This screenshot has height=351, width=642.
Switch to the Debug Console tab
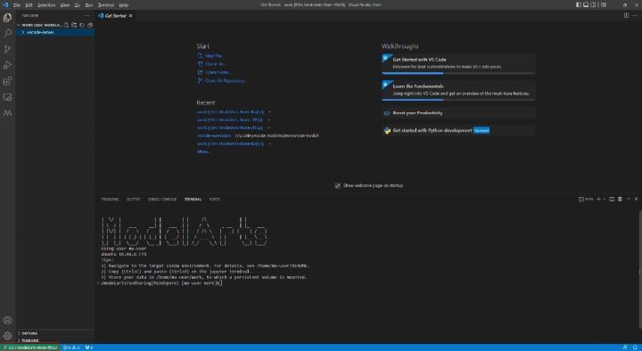(162, 200)
